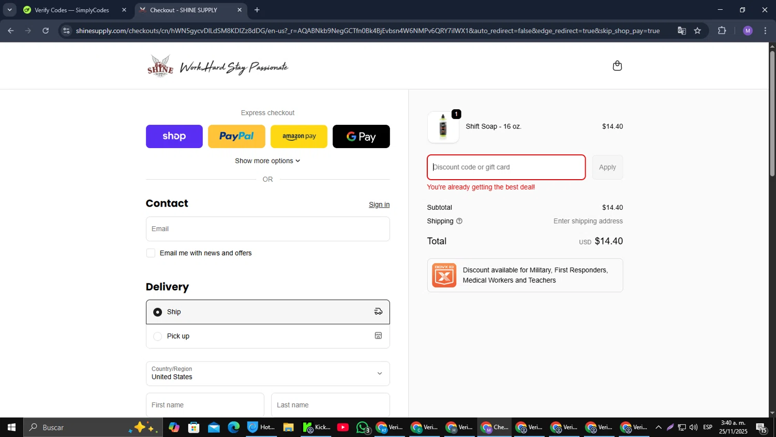Click the Discount code or gift card field
The image size is (776, 437).
(506, 167)
